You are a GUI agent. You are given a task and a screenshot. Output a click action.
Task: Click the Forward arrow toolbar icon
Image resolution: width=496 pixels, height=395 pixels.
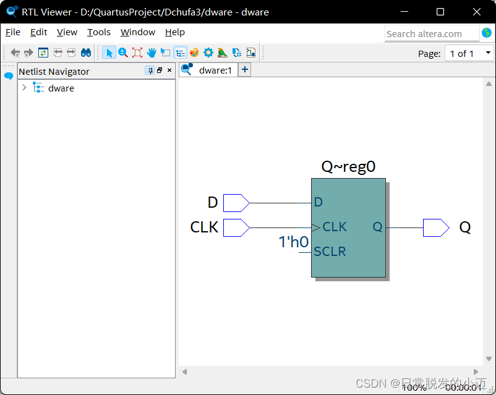pyautogui.click(x=28, y=53)
